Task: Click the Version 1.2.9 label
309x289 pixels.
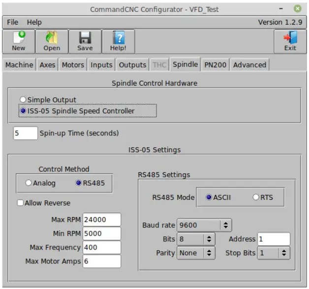Action: pyautogui.click(x=280, y=22)
